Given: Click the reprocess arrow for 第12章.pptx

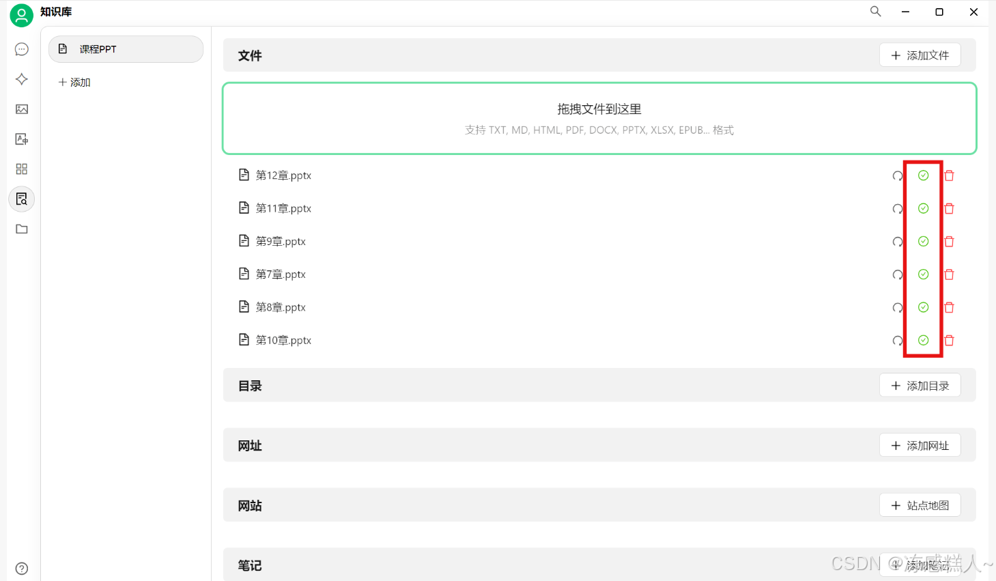Looking at the screenshot, I should 897,175.
